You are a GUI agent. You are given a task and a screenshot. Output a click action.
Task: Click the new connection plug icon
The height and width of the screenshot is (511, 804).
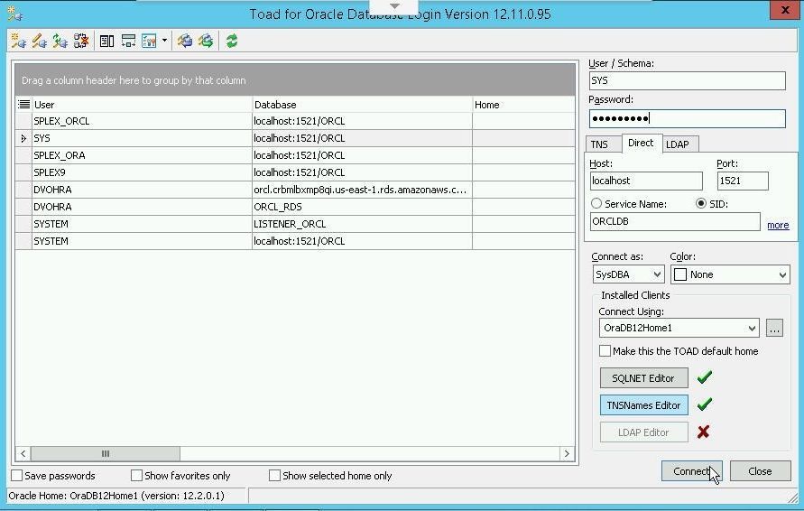(x=18, y=41)
